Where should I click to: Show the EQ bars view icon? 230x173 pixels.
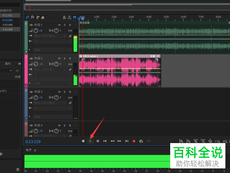point(43,17)
